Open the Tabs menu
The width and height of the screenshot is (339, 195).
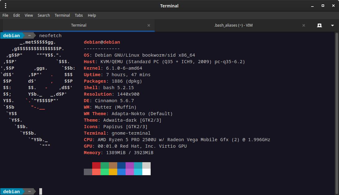(79, 15)
